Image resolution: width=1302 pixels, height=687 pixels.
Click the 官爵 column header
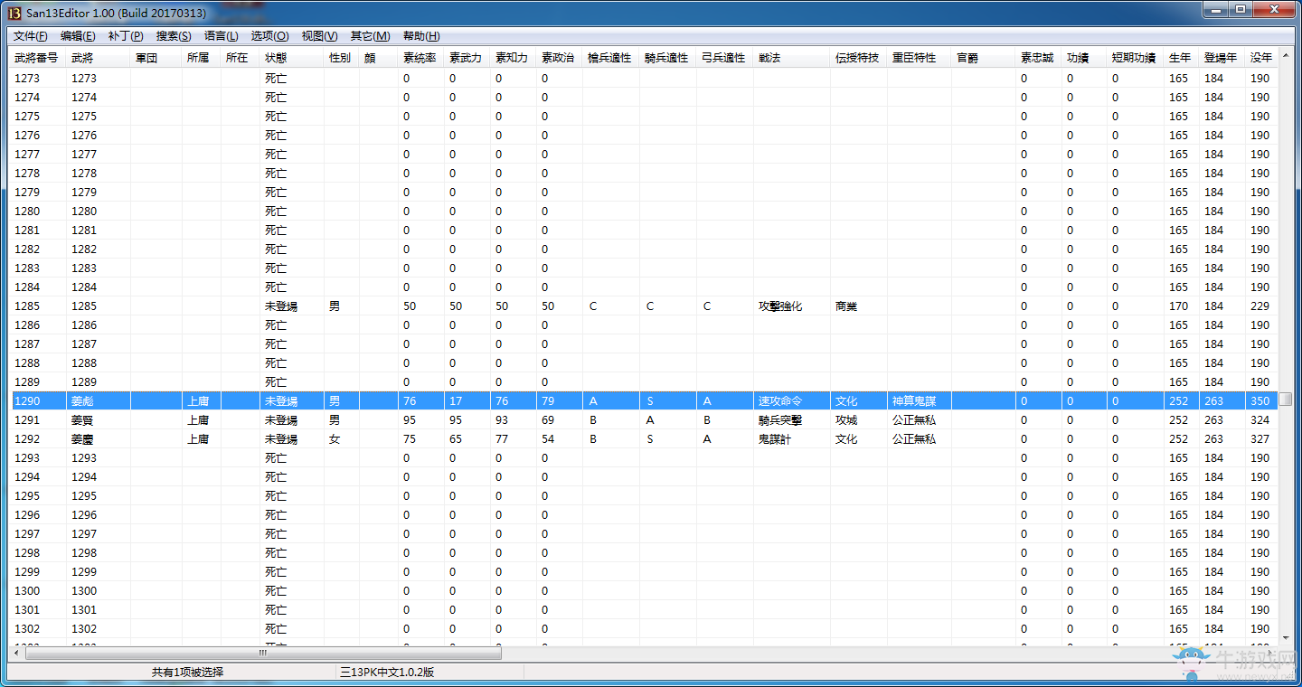[x=983, y=58]
